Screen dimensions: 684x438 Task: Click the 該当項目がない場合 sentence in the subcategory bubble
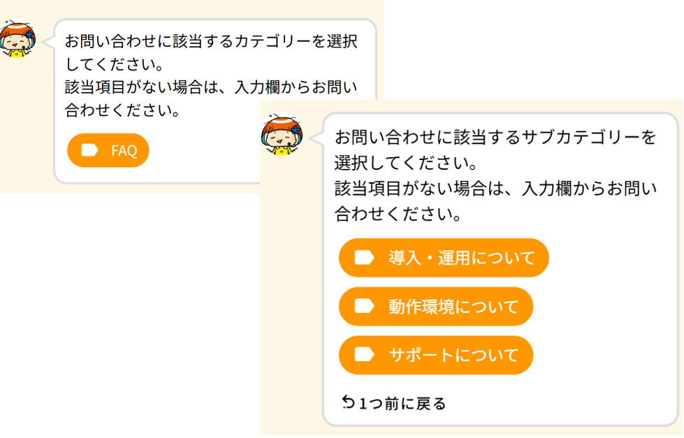point(495,189)
